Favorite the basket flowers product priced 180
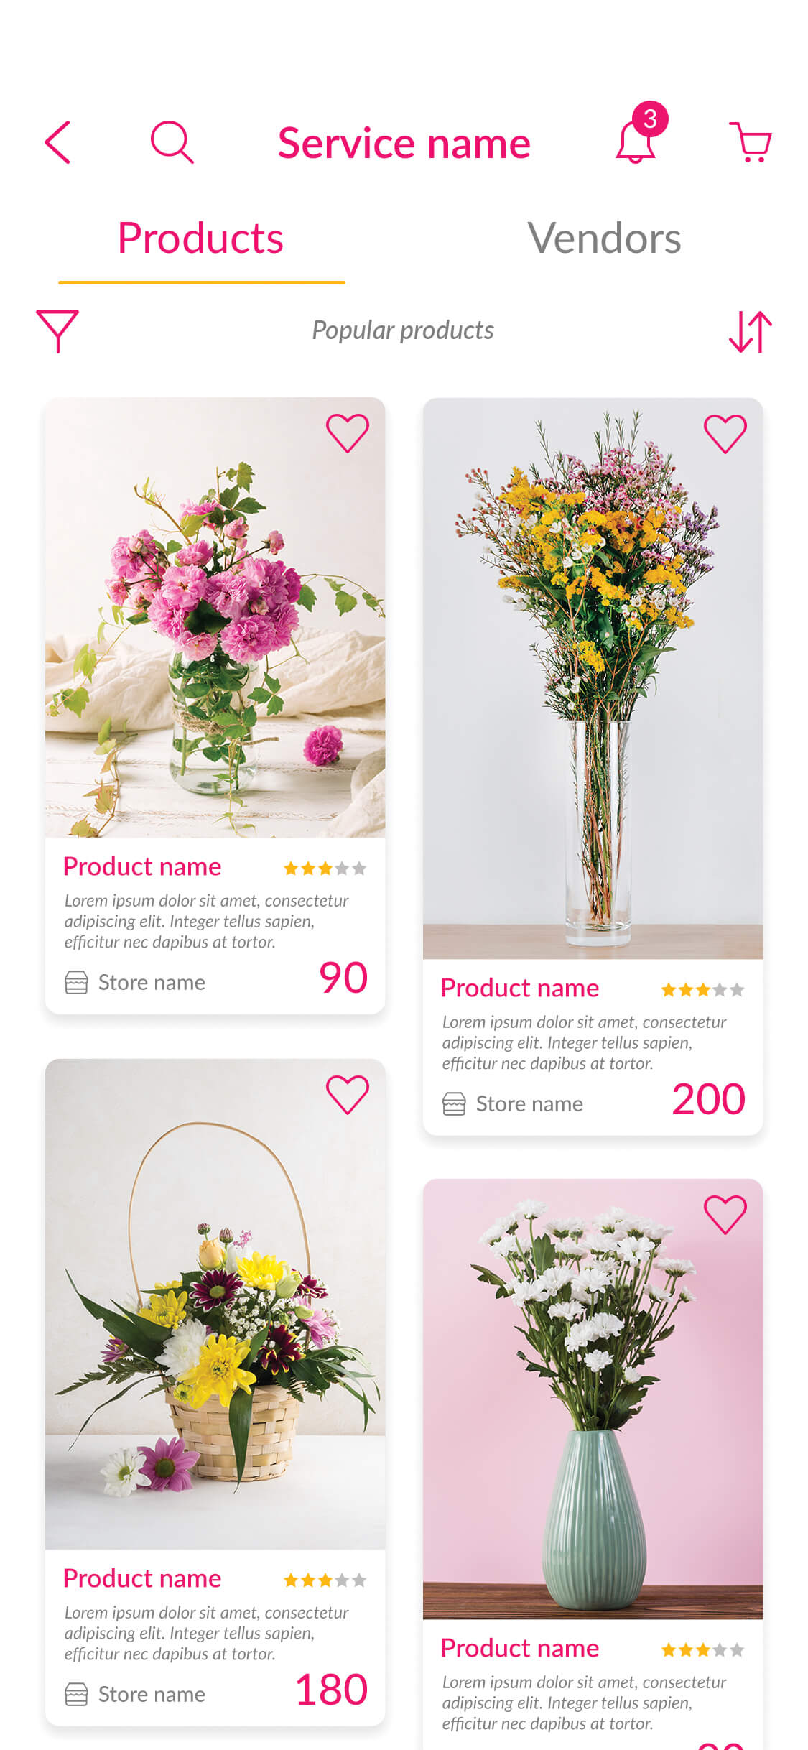 pyautogui.click(x=348, y=1095)
